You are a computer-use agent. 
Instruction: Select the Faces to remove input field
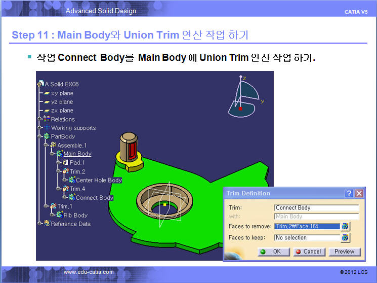coord(307,226)
